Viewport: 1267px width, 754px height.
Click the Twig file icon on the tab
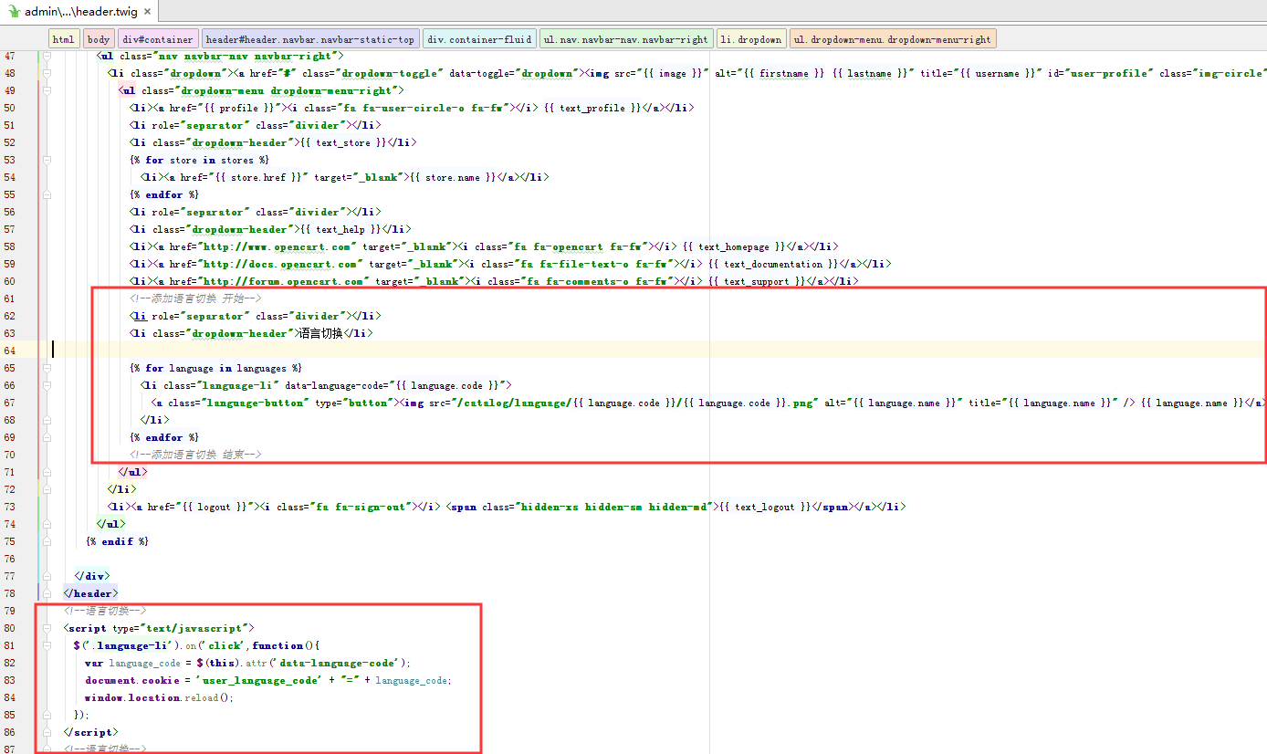[13, 12]
